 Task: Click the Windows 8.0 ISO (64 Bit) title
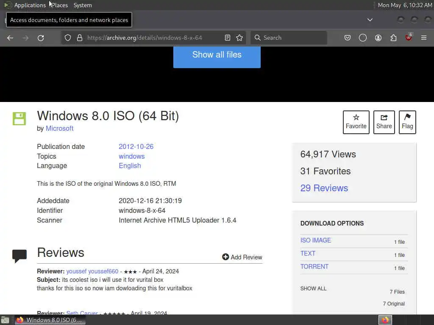coord(108,116)
